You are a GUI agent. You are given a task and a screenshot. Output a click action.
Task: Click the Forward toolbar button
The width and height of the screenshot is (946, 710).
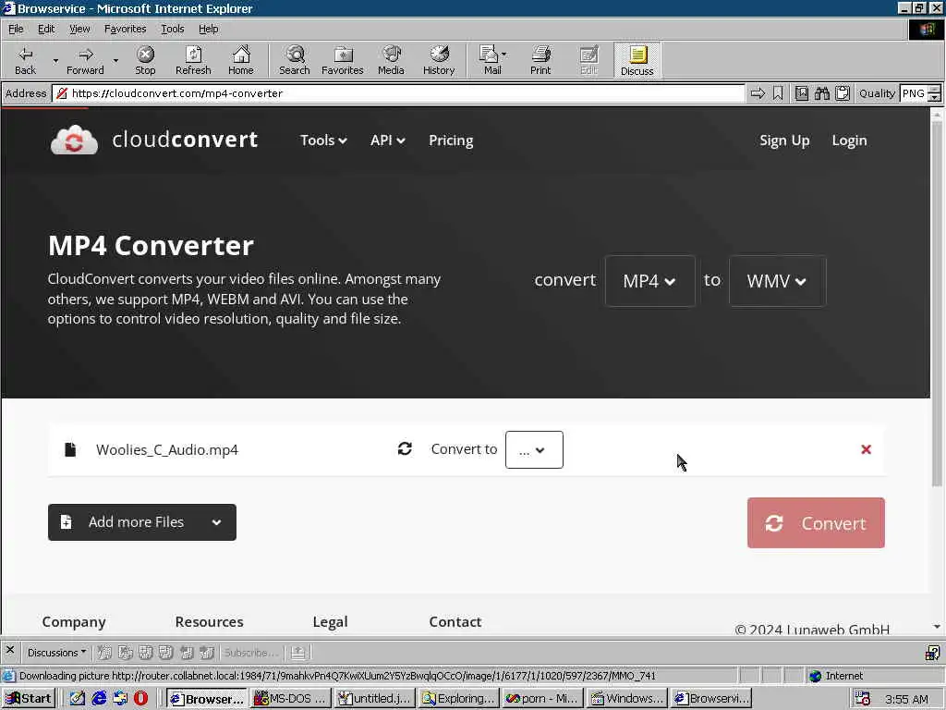pyautogui.click(x=85, y=60)
